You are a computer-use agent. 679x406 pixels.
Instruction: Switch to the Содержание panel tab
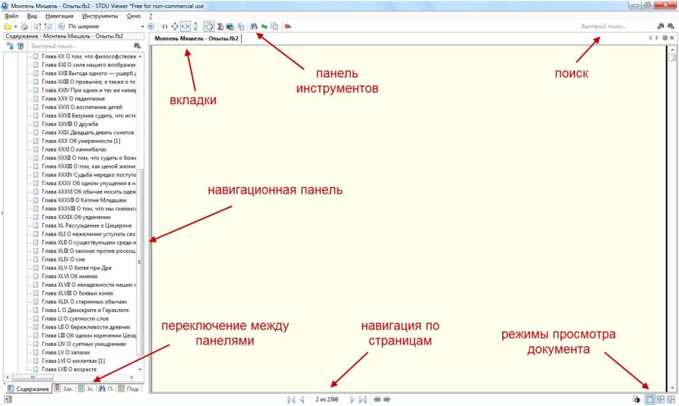click(27, 389)
